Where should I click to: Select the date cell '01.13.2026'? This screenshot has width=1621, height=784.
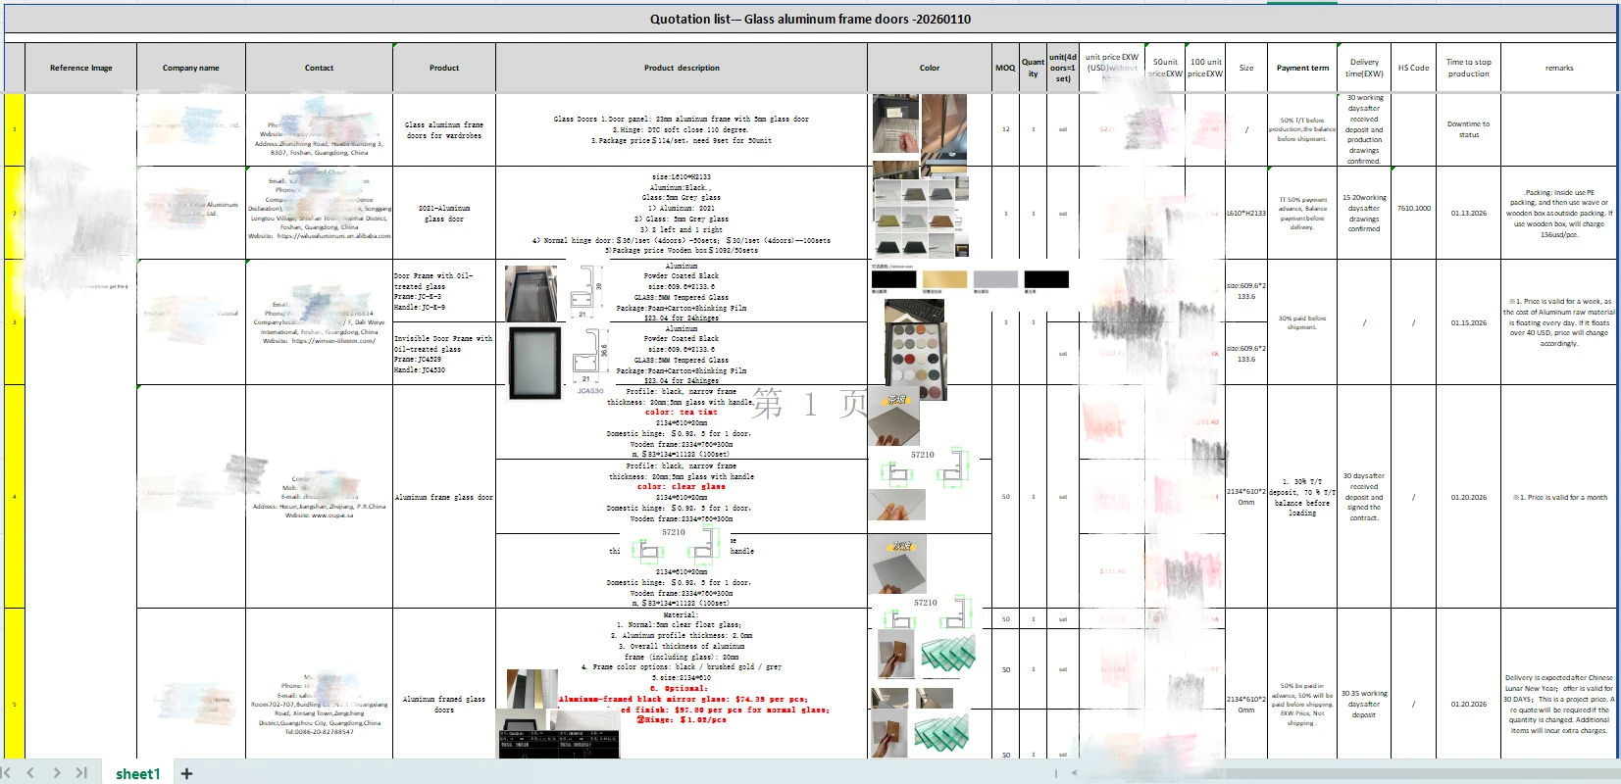(x=1468, y=213)
